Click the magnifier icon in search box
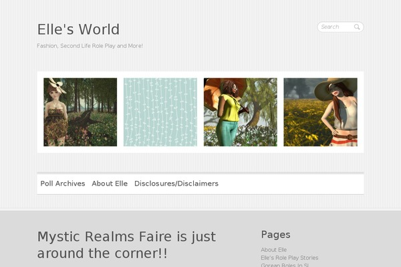The width and height of the screenshot is (401, 267). click(x=357, y=27)
